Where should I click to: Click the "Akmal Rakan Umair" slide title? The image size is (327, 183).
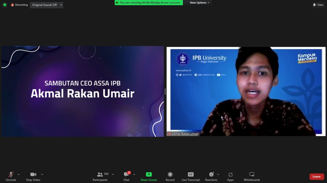83,93
